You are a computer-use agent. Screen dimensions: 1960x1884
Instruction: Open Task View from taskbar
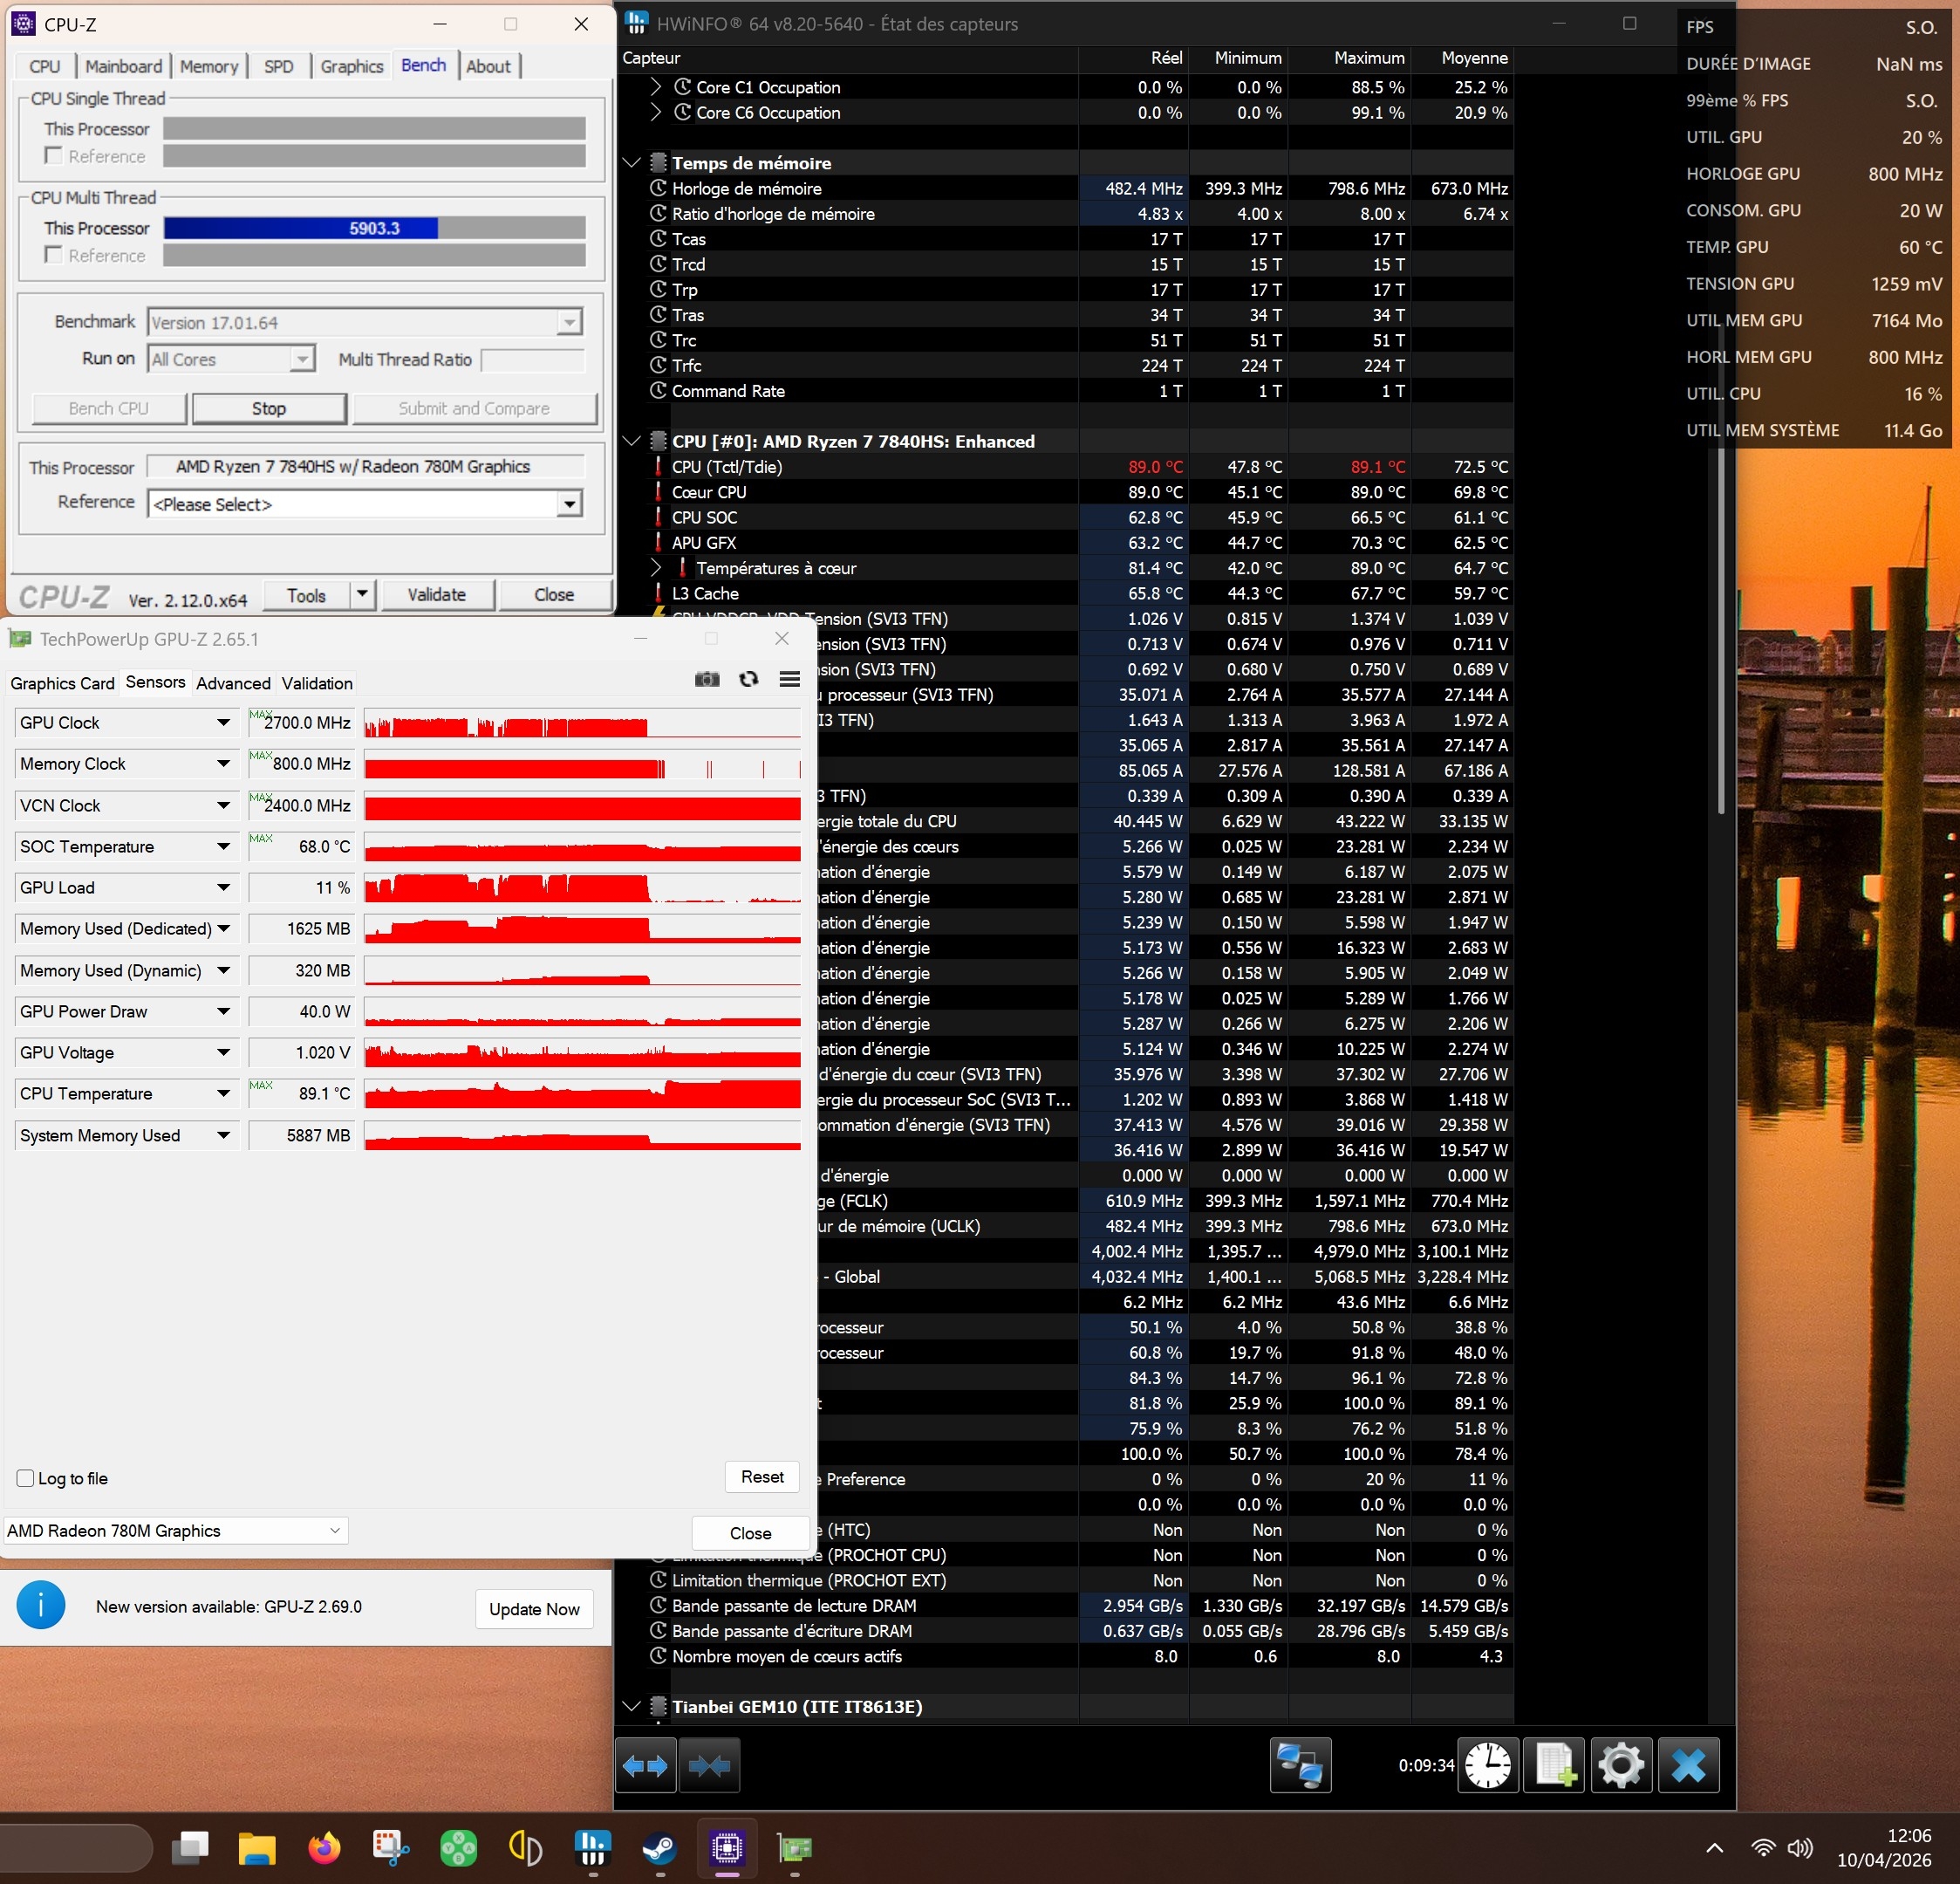[x=190, y=1847]
